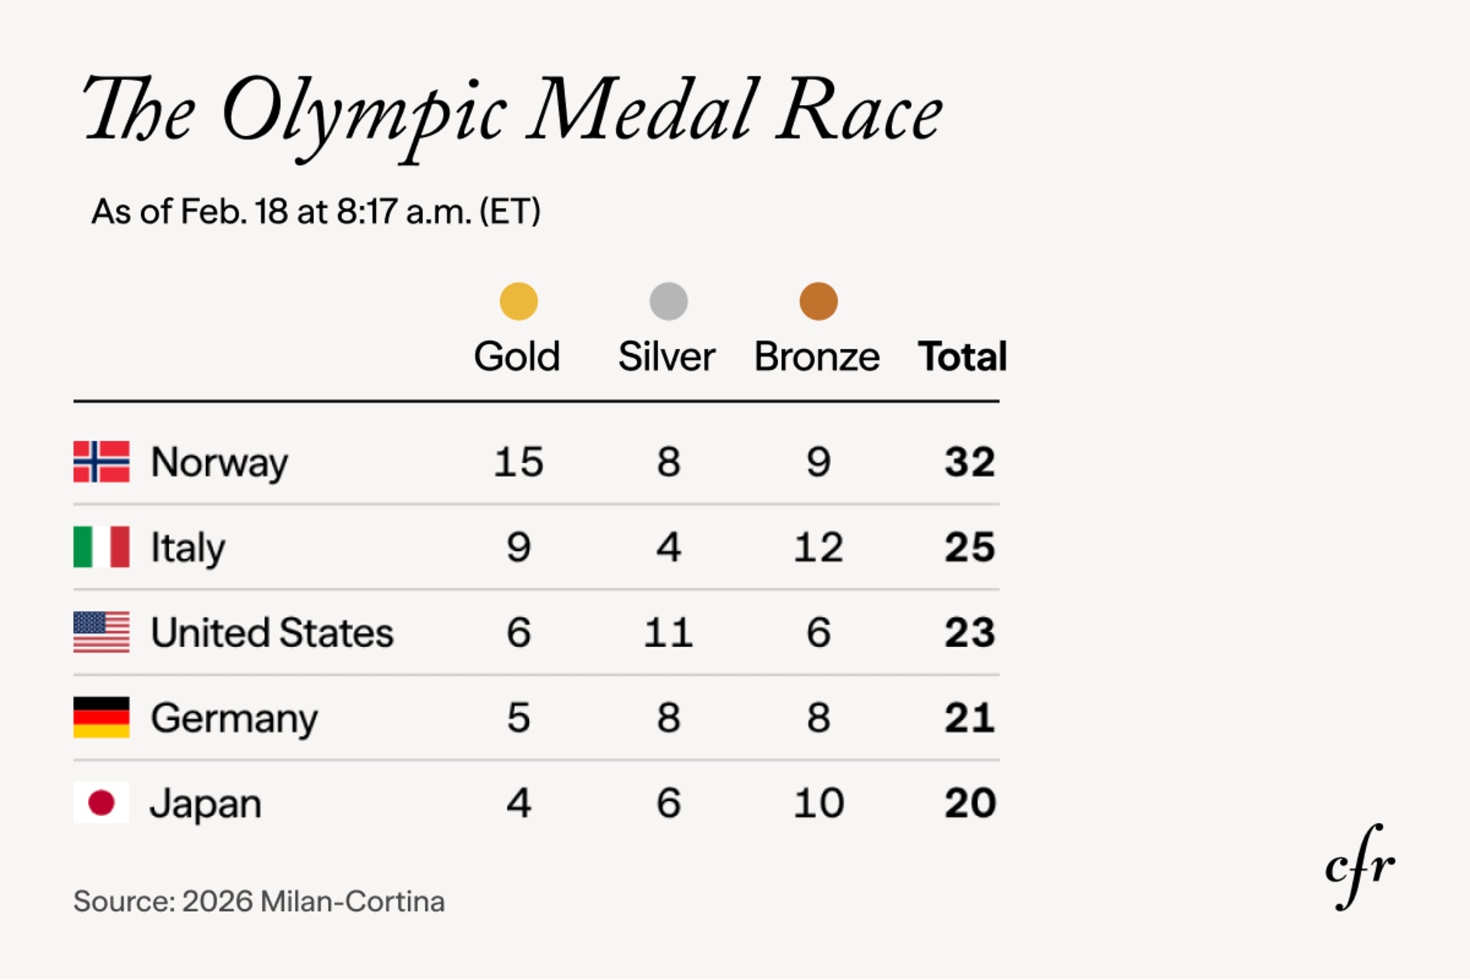Image resolution: width=1470 pixels, height=980 pixels.
Task: Select the Silver column header
Action: coord(666,357)
